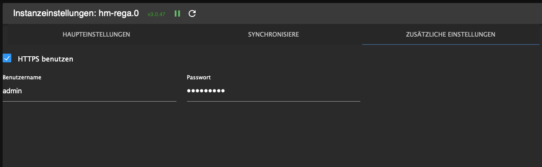
Task: Click the 'HTTPS benutzen' label text
Action: (x=45, y=59)
